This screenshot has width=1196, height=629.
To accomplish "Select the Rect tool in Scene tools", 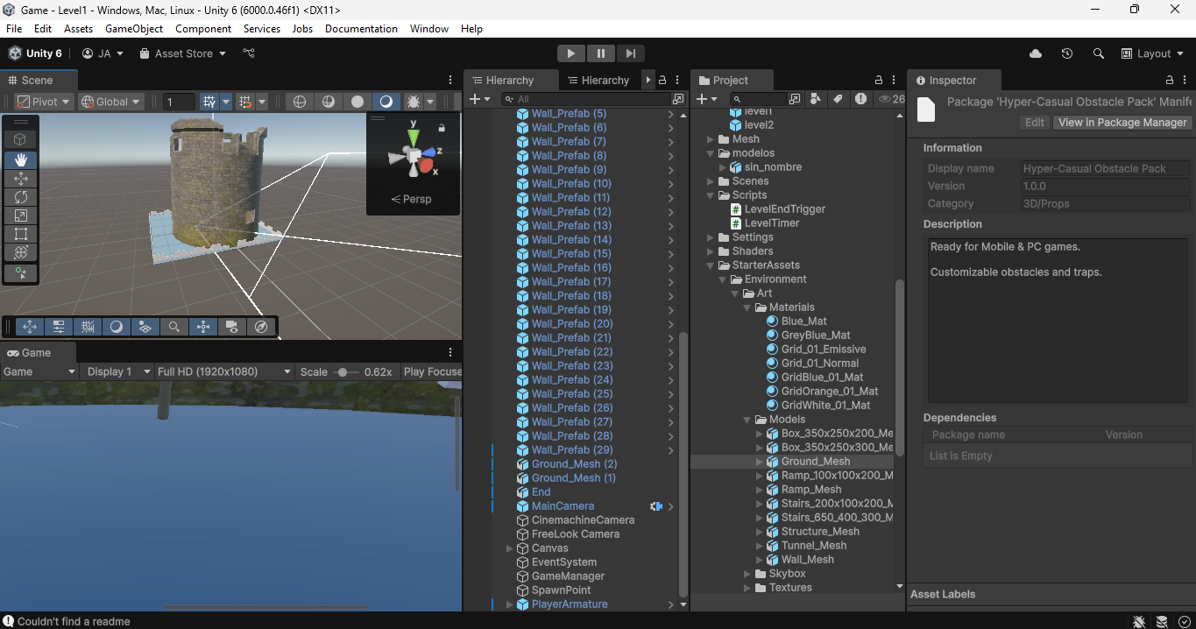I will (21, 234).
